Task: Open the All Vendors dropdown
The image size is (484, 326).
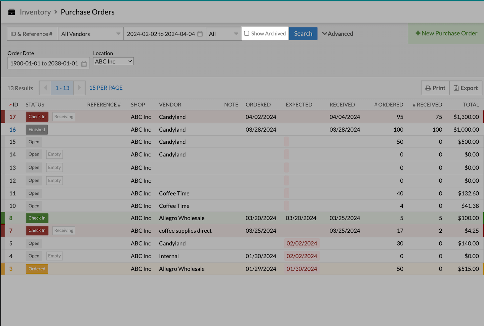Action: [x=91, y=34]
